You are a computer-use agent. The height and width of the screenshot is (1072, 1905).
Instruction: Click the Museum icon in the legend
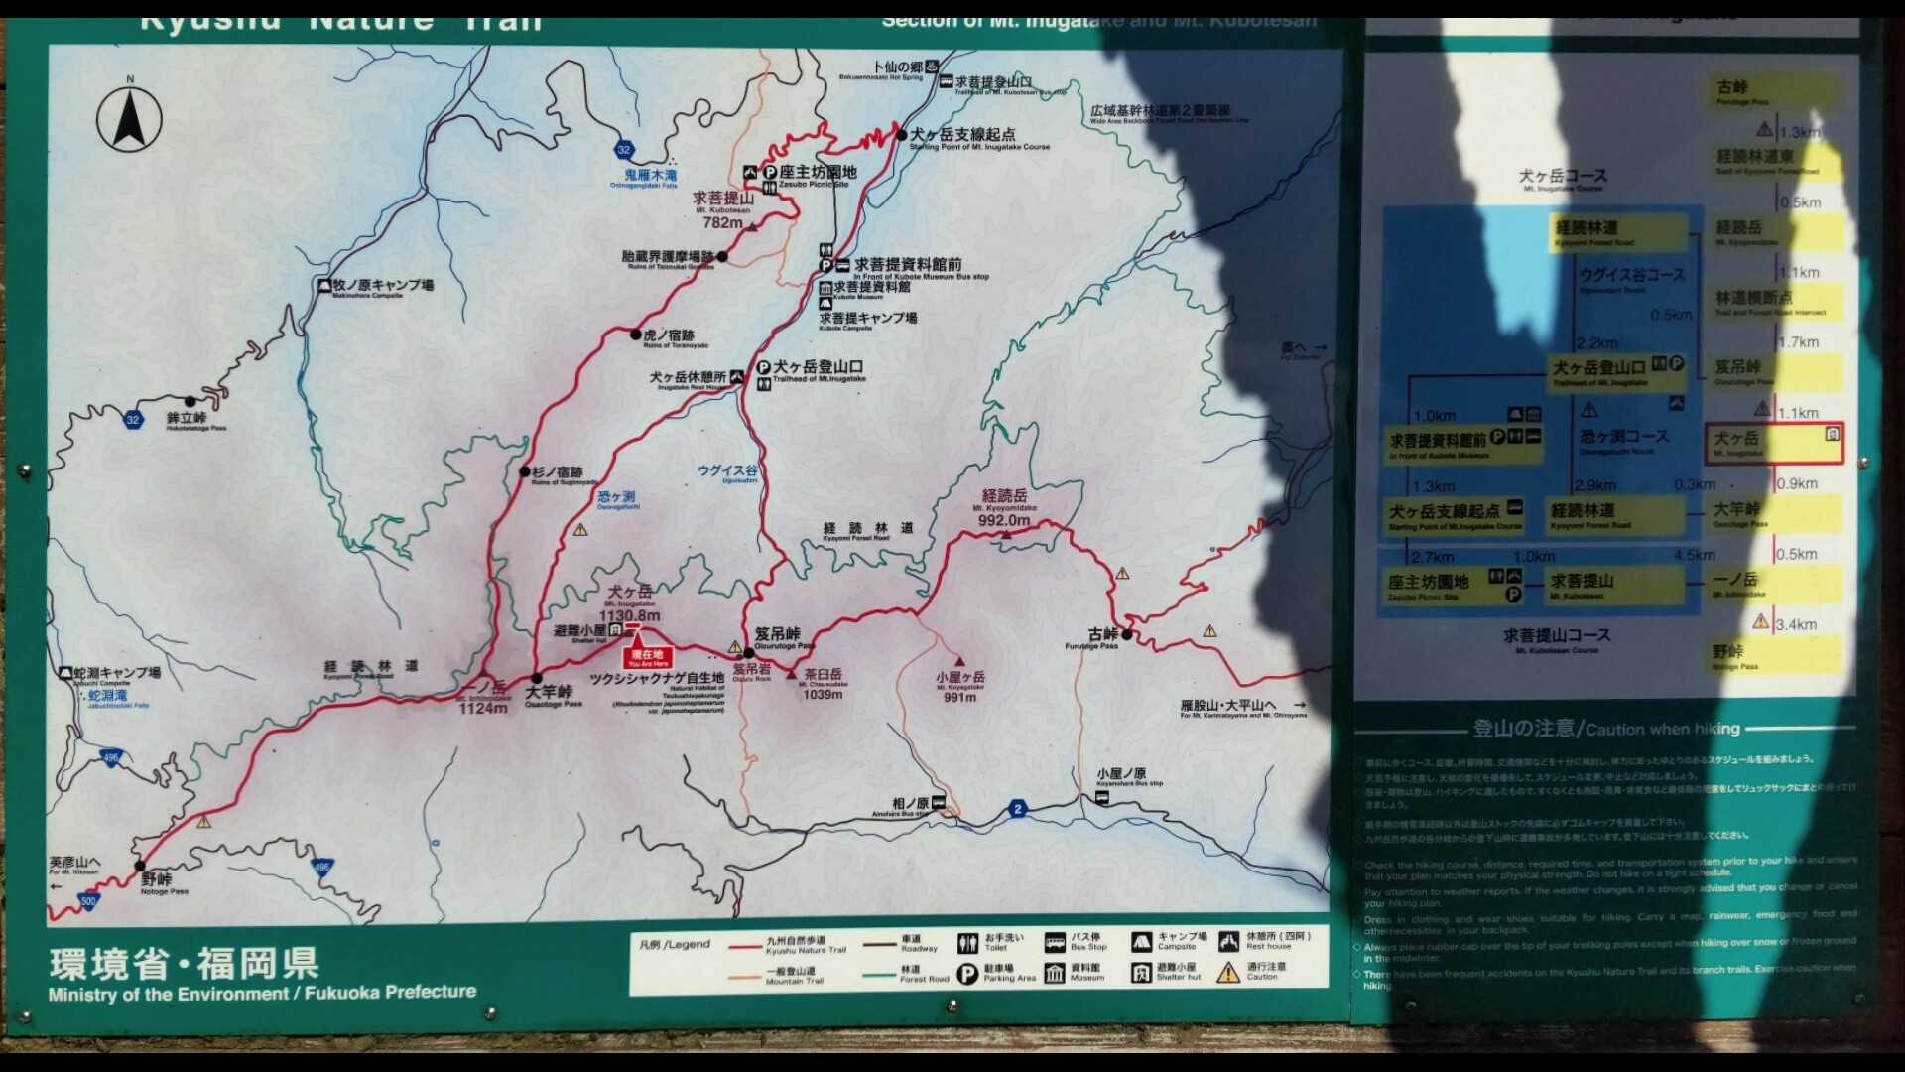coord(1054,974)
